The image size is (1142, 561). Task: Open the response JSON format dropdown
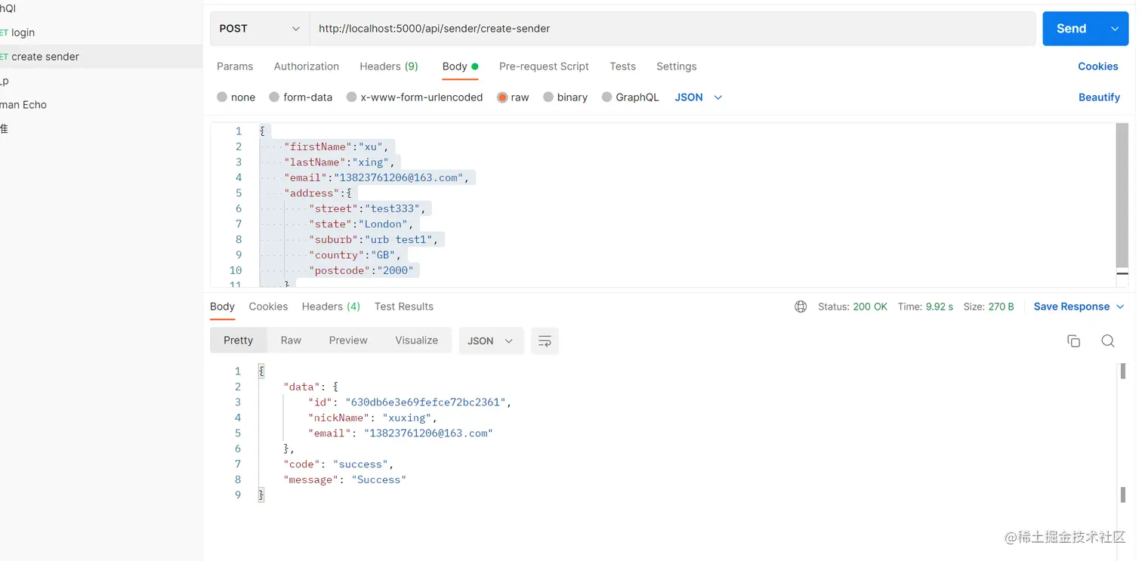[490, 341]
